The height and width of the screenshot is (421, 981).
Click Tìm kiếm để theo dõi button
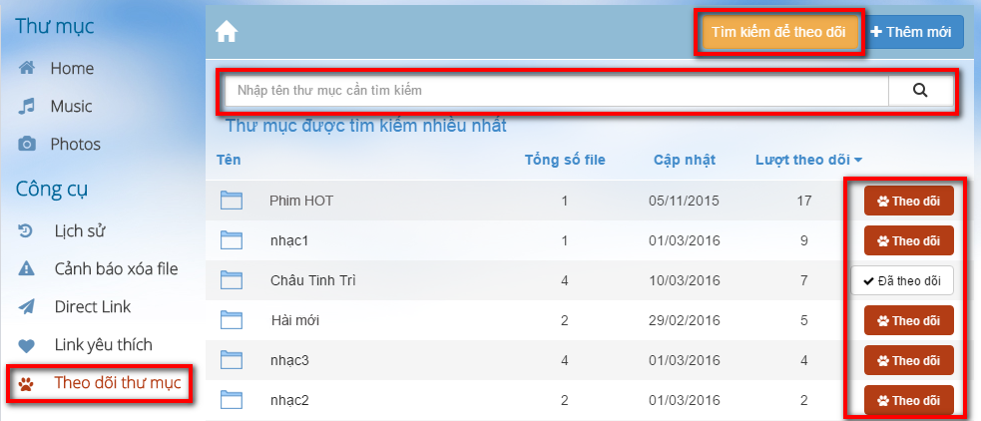tap(777, 32)
